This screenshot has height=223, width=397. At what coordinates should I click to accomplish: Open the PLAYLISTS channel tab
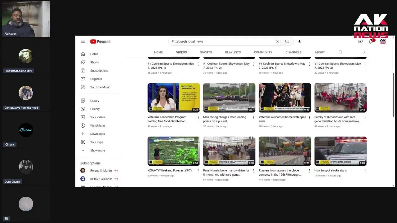(x=233, y=52)
